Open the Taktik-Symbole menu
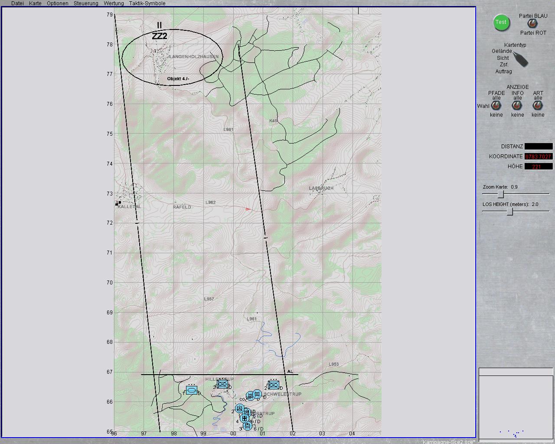This screenshot has height=444, width=555. [147, 3]
